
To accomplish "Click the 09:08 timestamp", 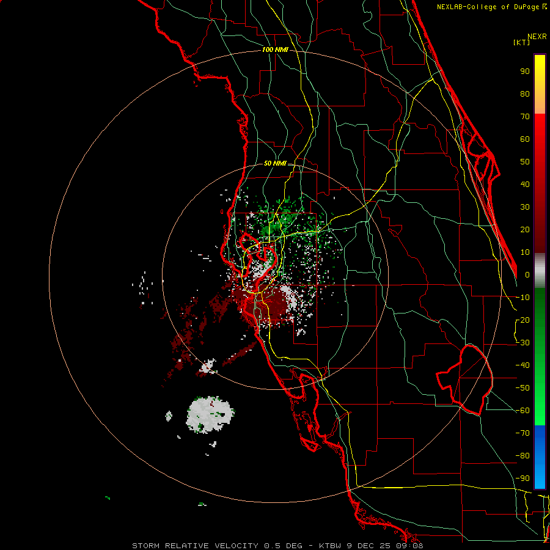I will [408, 546].
